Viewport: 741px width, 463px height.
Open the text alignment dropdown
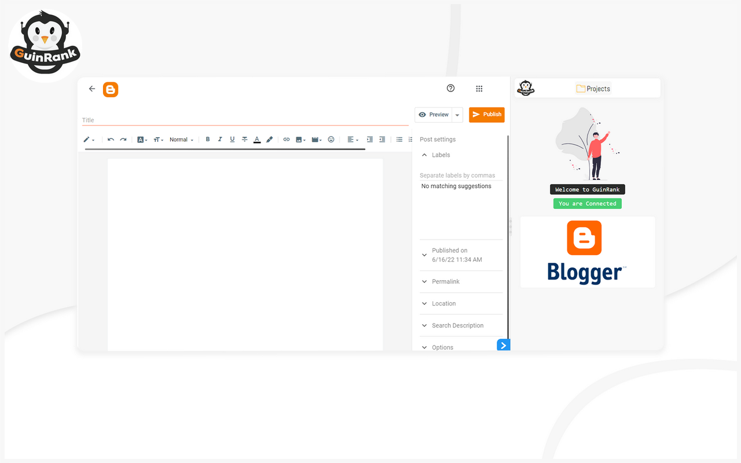[x=353, y=139]
